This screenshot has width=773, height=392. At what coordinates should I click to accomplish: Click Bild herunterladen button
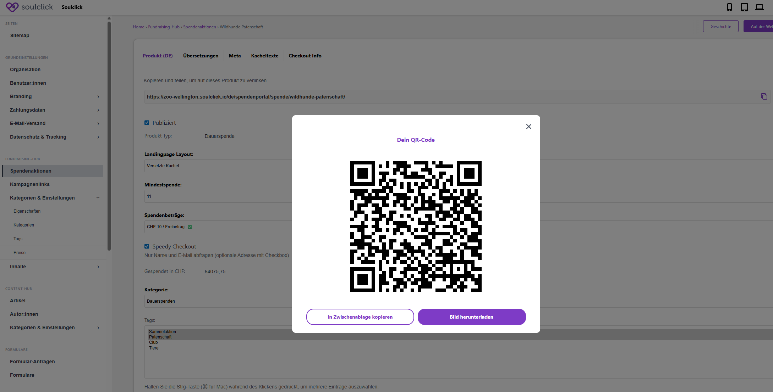click(x=471, y=317)
